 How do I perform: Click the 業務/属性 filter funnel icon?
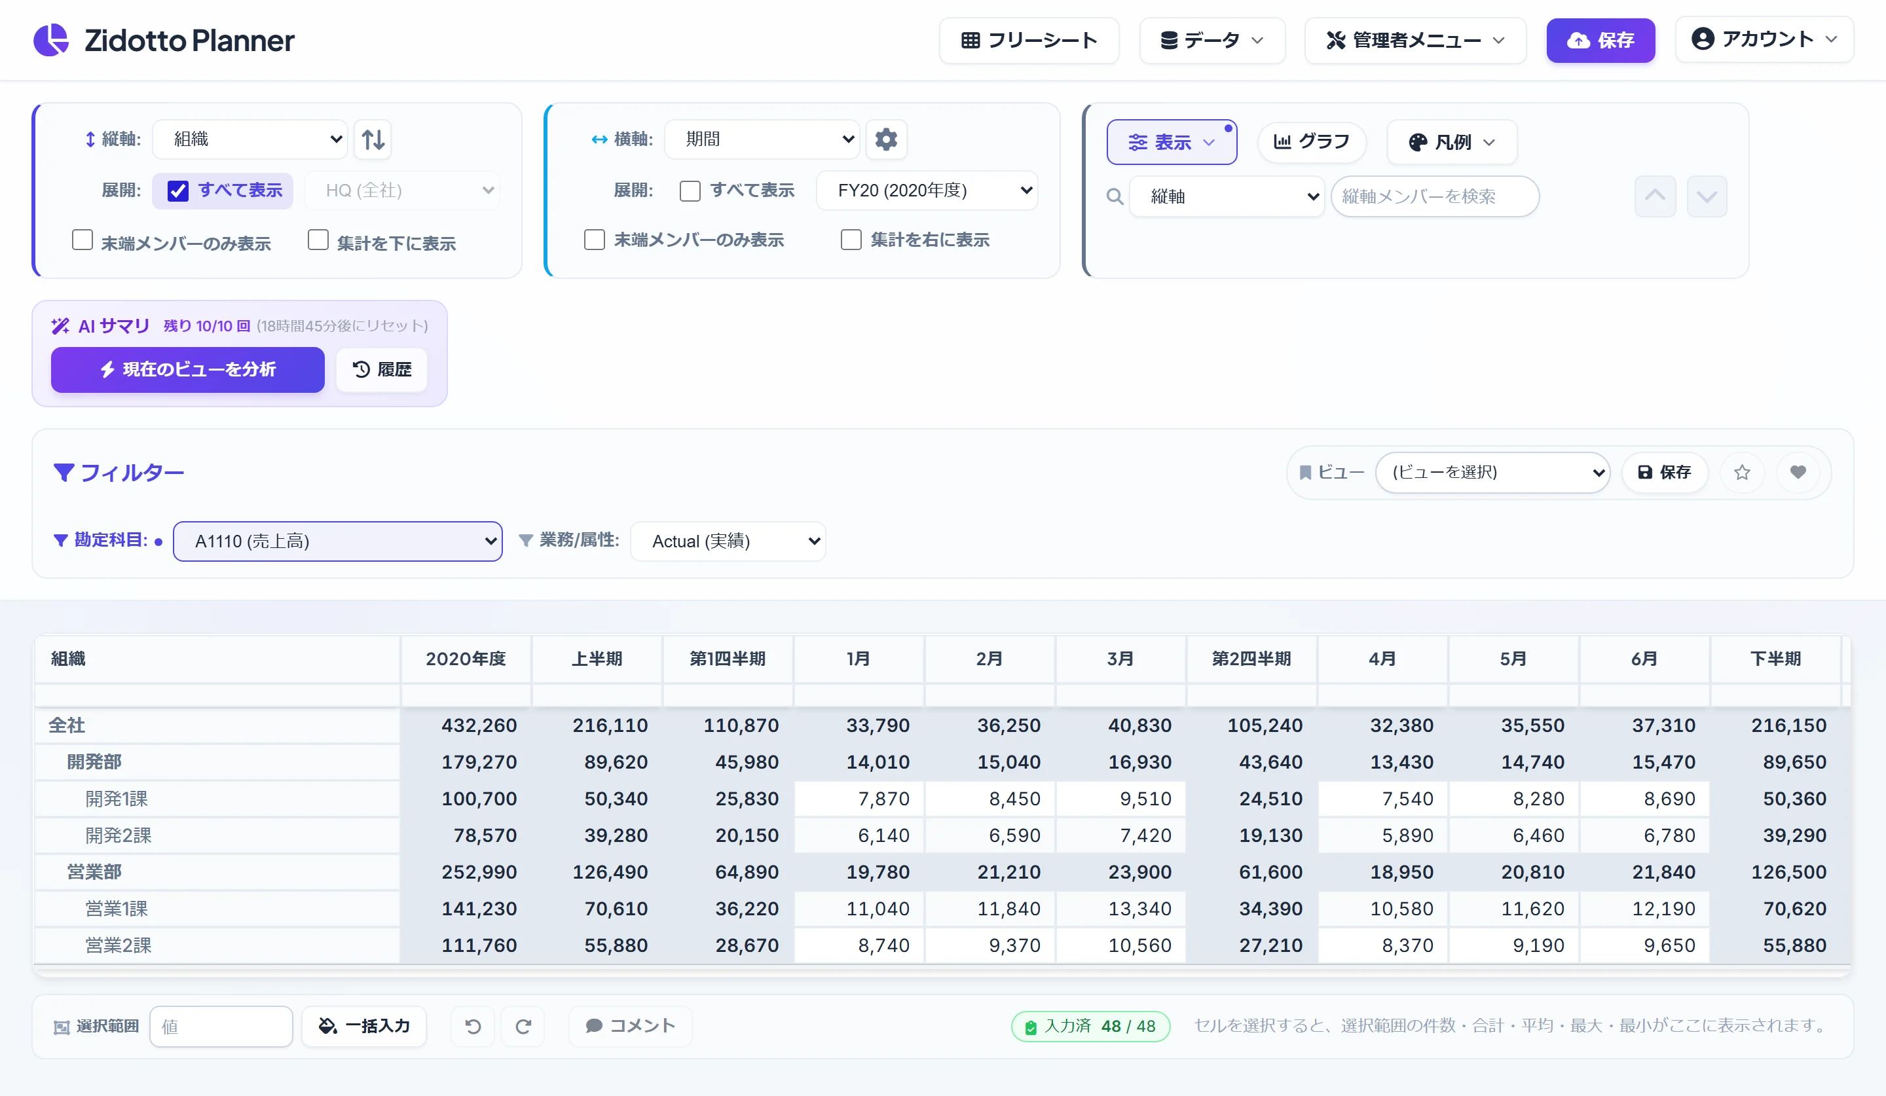[x=526, y=540]
